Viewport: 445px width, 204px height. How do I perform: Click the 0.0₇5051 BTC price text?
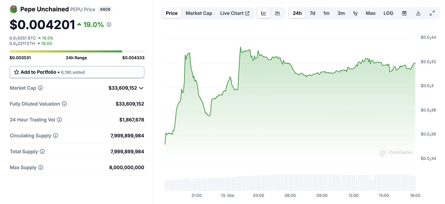[x=23, y=38]
